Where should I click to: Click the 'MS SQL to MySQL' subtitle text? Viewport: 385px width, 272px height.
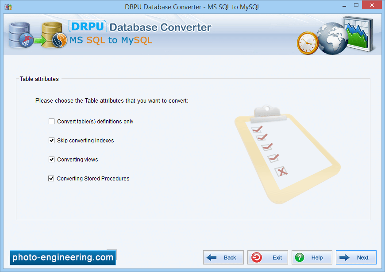coord(111,40)
